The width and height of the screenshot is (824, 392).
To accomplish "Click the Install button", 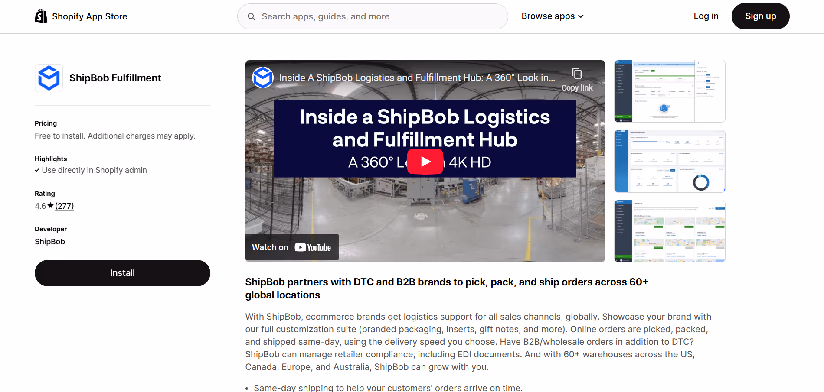I will [x=122, y=273].
